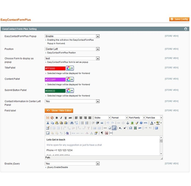Click the Paste clipboard icon
191x186 pixels.
coord(57,123)
